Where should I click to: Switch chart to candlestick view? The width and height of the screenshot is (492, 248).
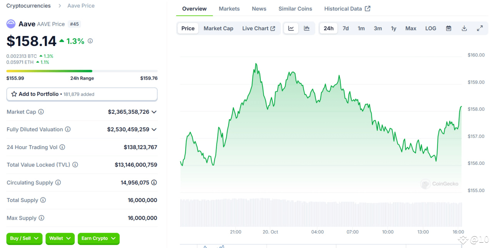click(306, 28)
